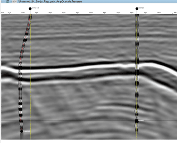The height and width of the screenshot is (143, 177).
Task: Click trace number 5012 on the axis
Action: pyautogui.click(x=91, y=13)
